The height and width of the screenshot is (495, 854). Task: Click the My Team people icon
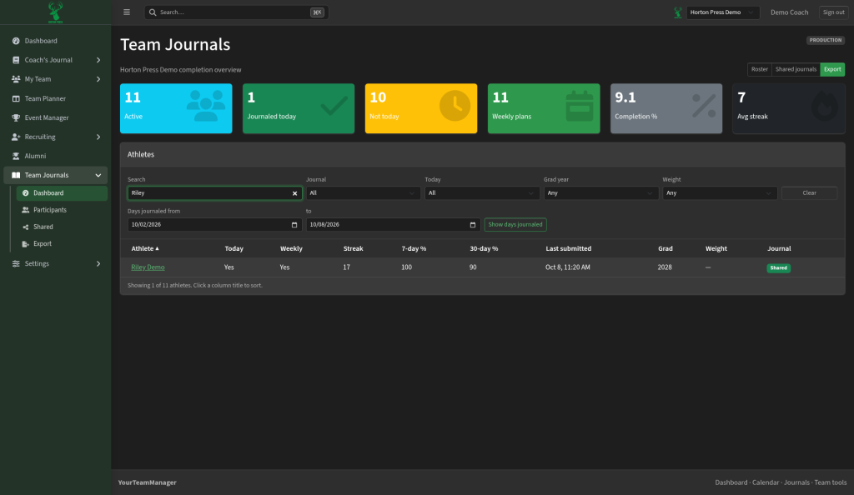[16, 79]
